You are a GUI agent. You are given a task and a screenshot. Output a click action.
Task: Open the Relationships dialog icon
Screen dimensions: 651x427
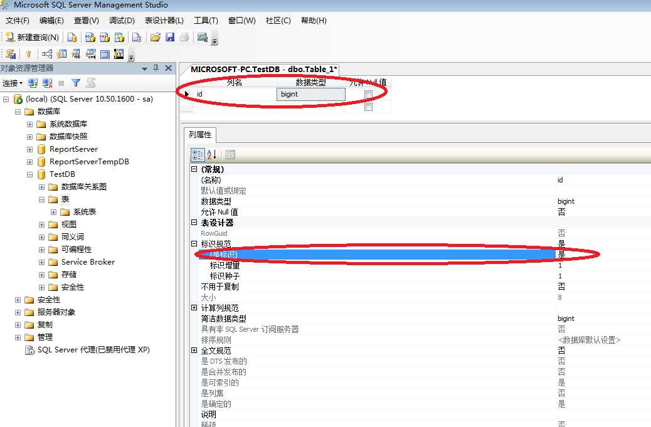click(47, 54)
